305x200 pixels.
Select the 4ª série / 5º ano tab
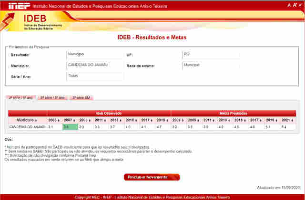click(20, 97)
